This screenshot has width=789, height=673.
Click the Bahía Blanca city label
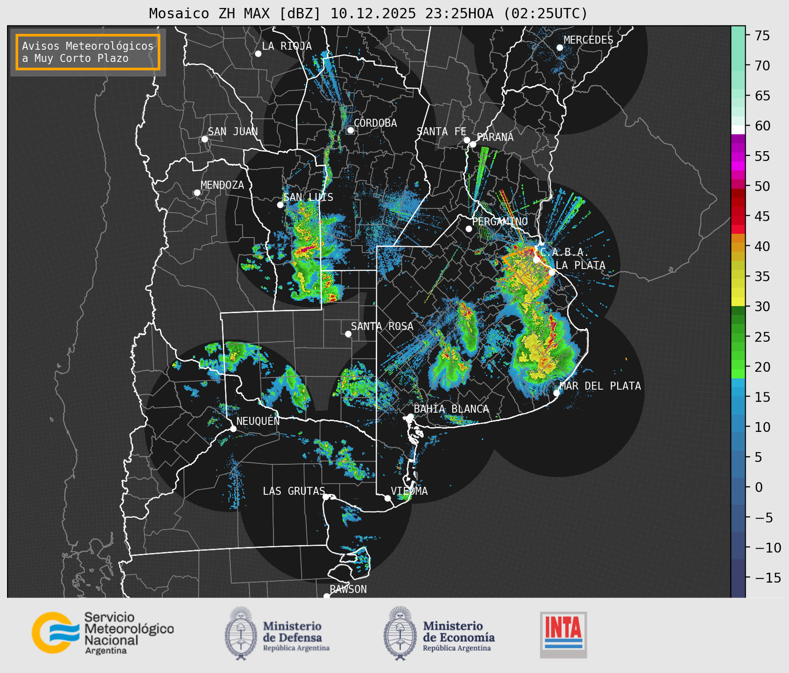pos(451,409)
